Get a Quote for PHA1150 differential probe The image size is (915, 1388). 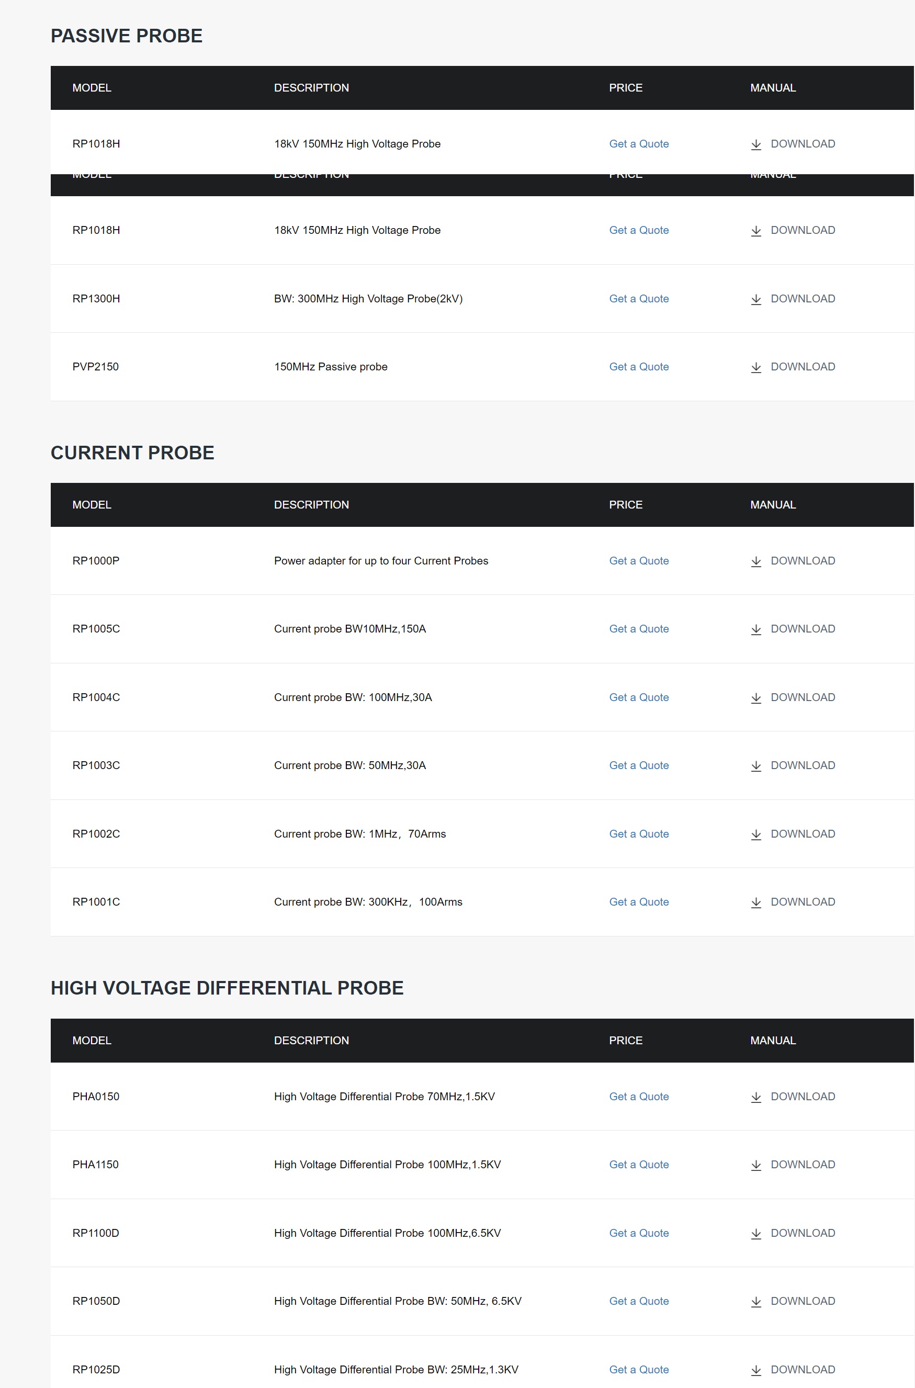[x=639, y=1165]
